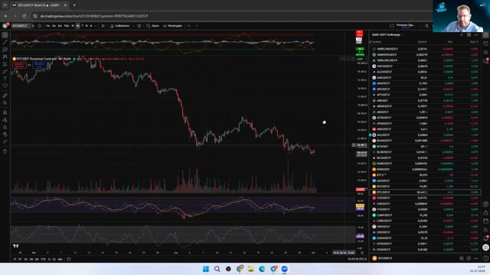Open the watchlist three-dot menu
Screen dimensions: 490x275
click(x=476, y=35)
